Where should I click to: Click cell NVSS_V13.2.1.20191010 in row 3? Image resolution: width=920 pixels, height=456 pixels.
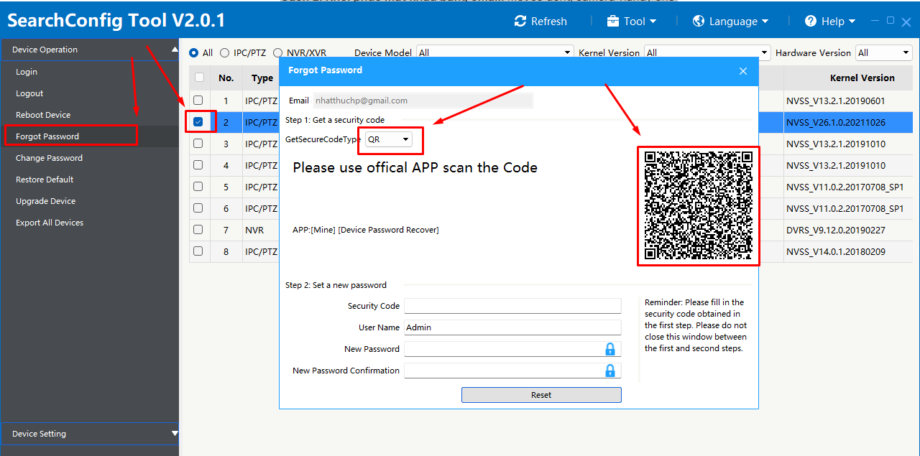coord(836,144)
